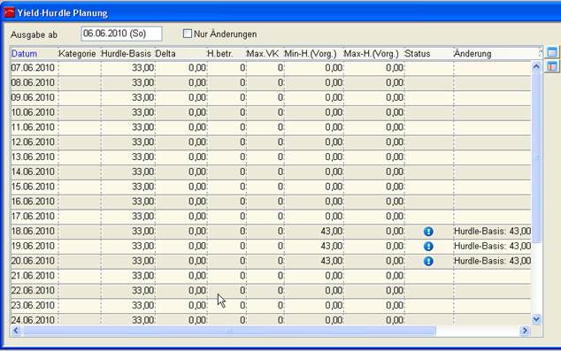Click Min-H. value 43,00 on 18.06.2010
The height and width of the screenshot is (351, 561).
click(x=331, y=232)
